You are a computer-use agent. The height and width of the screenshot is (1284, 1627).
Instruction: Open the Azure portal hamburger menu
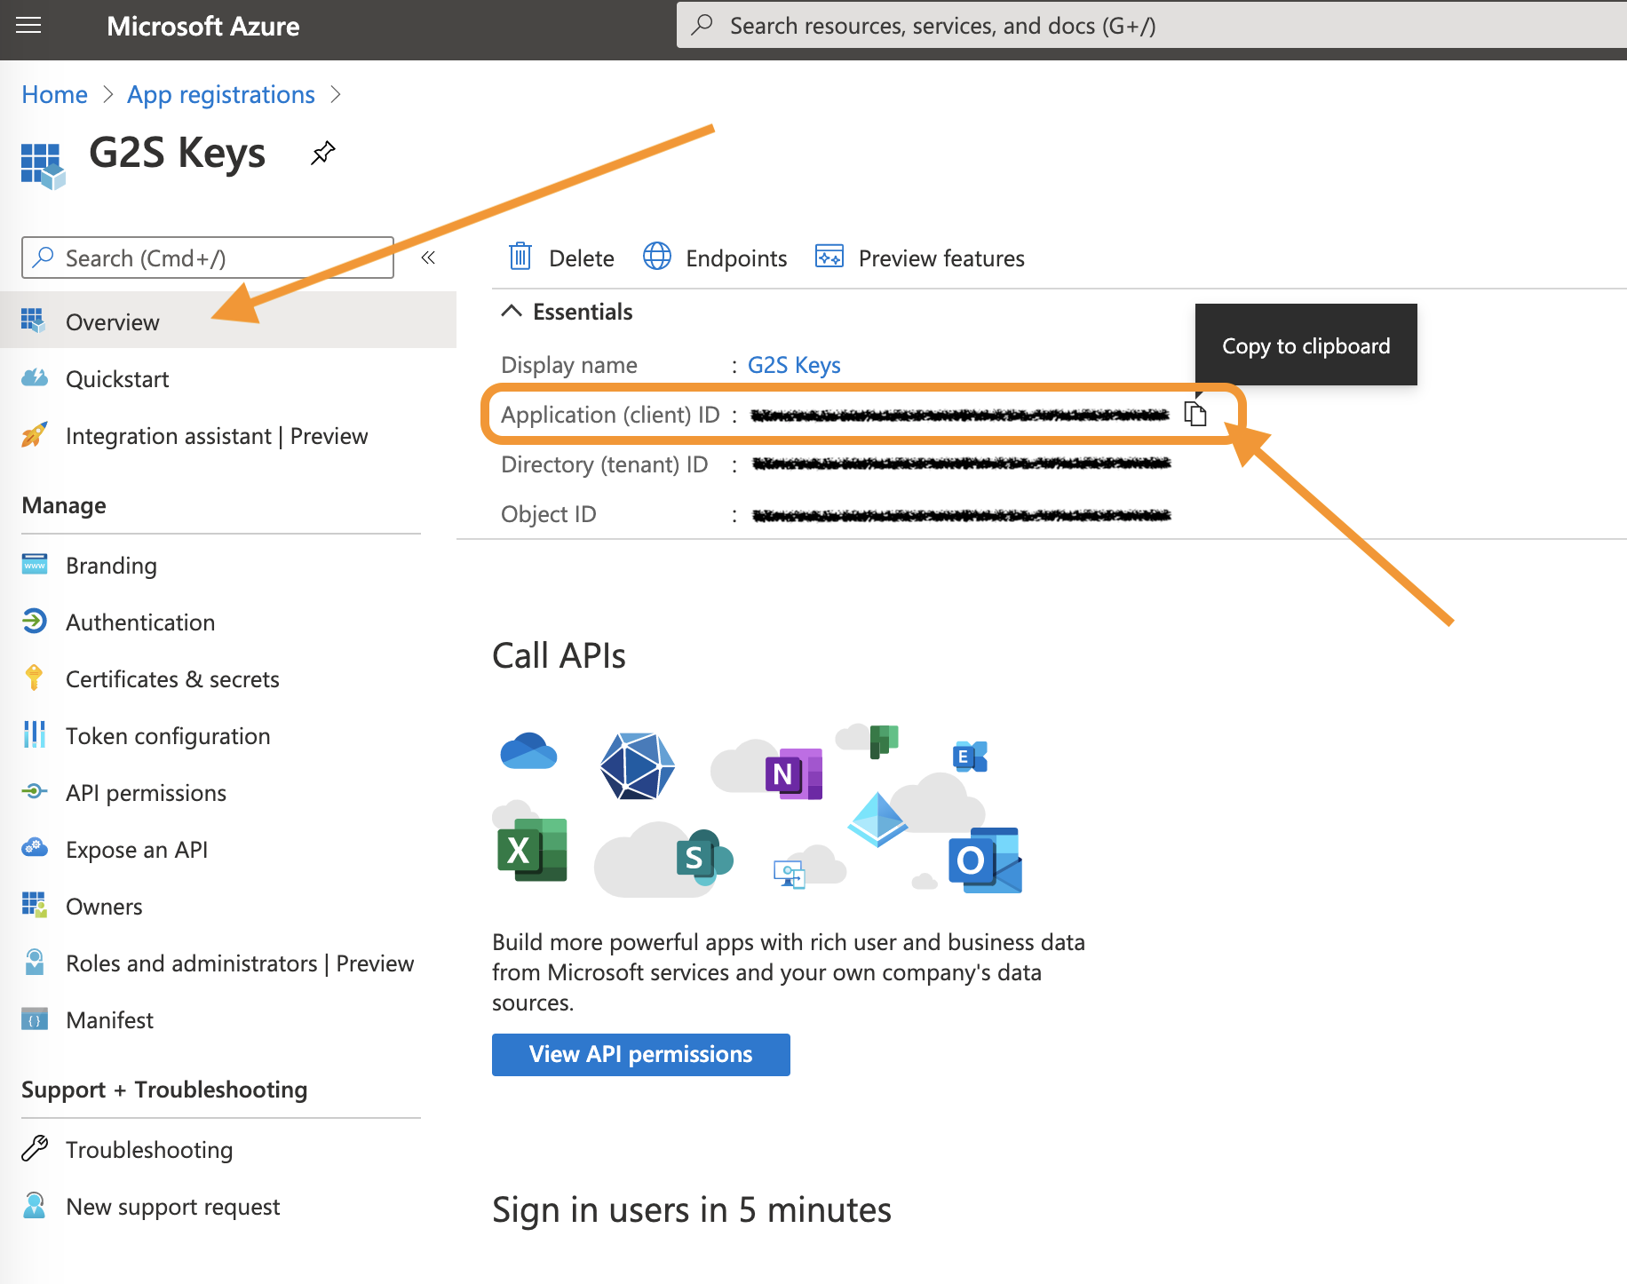point(29,26)
